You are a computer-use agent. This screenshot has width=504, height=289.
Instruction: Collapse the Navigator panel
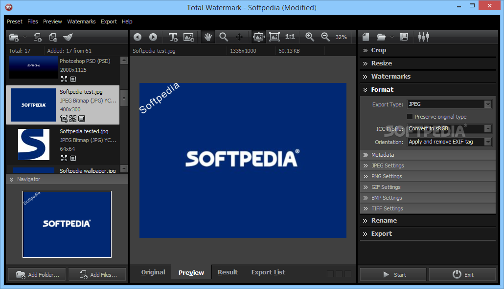[67, 179]
